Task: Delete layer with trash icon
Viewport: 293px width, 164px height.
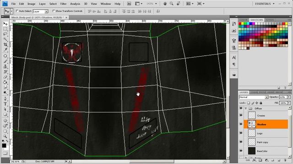Action: pos(285,160)
